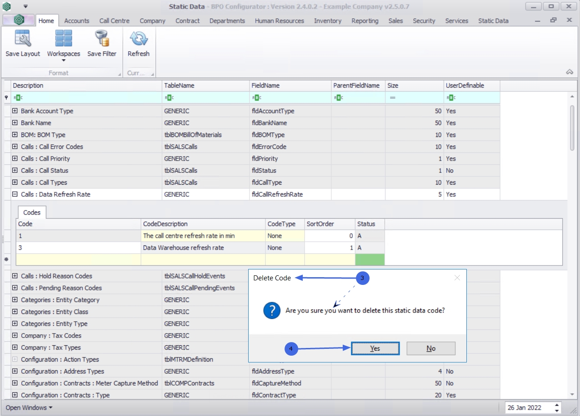Collapse the Calls : Data Refresh Rate row
The image size is (580, 416).
(15, 194)
